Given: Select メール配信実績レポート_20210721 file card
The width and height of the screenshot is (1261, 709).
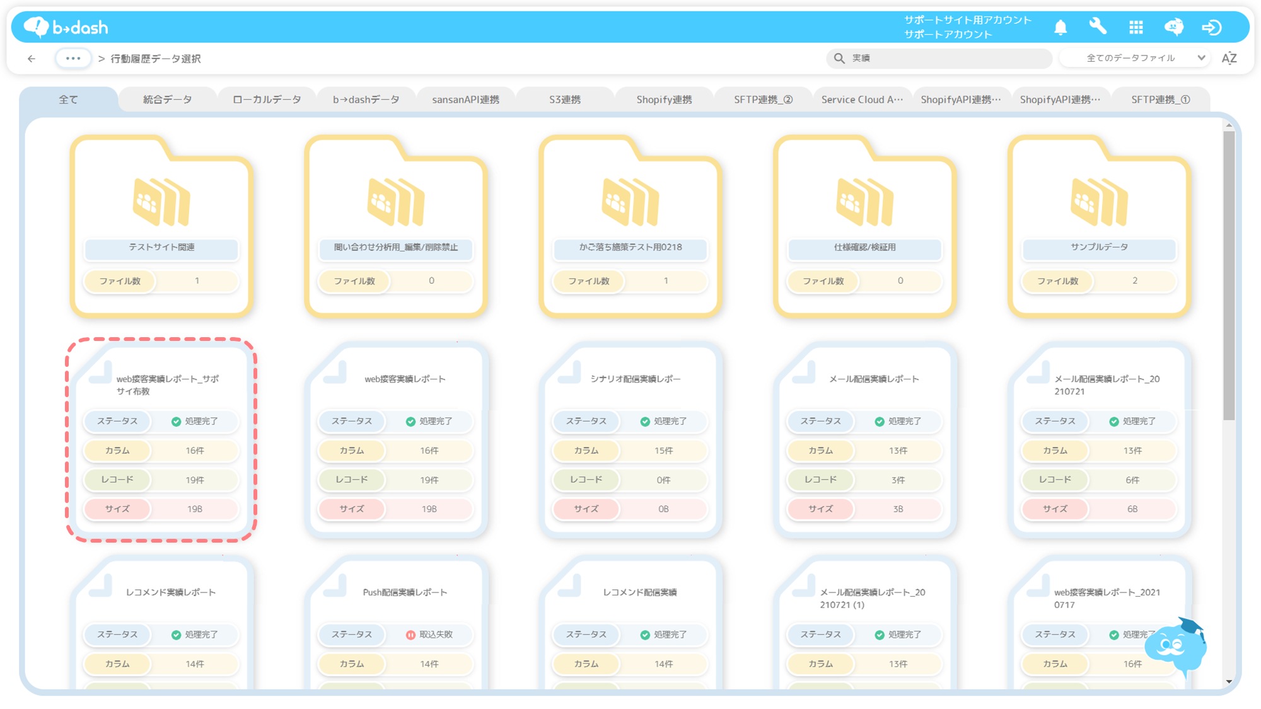Looking at the screenshot, I should pyautogui.click(x=1100, y=439).
